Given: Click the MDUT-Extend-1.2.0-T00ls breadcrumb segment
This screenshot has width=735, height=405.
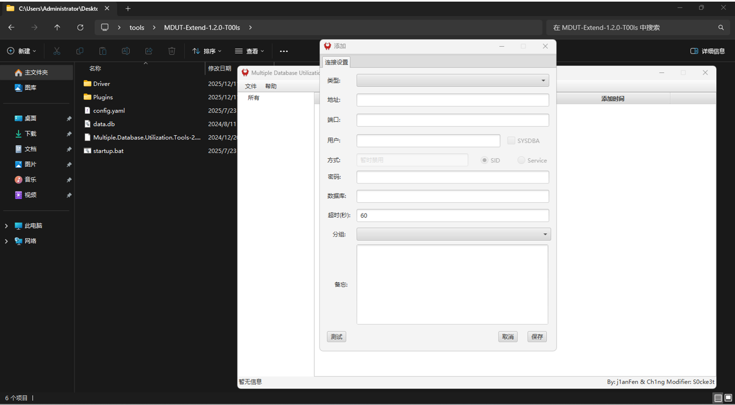Looking at the screenshot, I should click(202, 27).
